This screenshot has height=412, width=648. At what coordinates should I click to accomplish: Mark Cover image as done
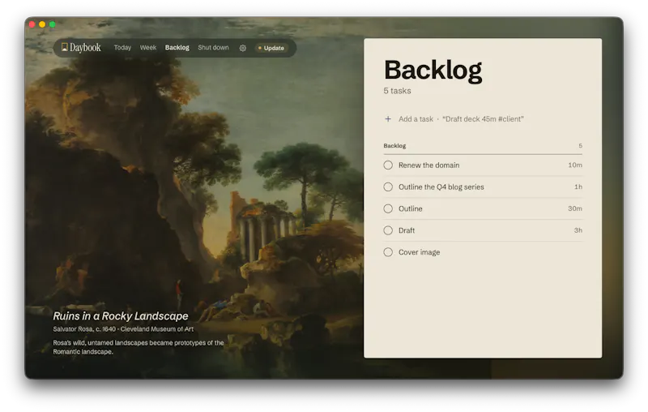(x=388, y=252)
